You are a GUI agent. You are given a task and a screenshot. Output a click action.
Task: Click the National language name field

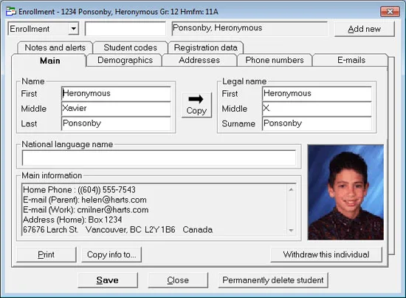[x=159, y=158]
